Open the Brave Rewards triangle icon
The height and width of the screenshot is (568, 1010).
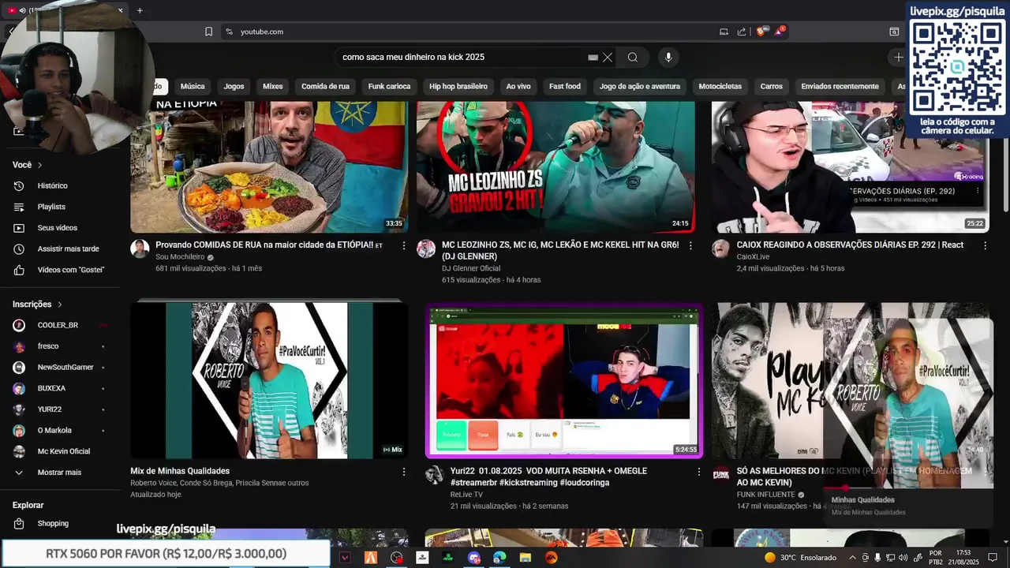tap(780, 32)
